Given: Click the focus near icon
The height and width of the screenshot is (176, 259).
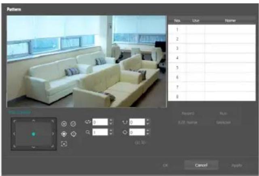Looking at the screenshot, I should (64, 134).
